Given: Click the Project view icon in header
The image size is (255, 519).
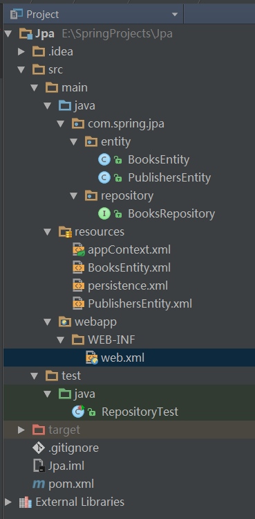Looking at the screenshot, I should tap(16, 15).
